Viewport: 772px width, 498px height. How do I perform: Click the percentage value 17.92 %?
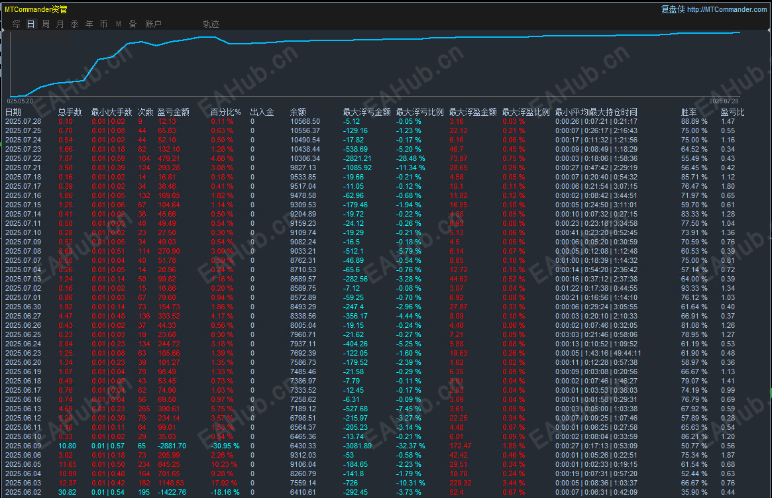pyautogui.click(x=224, y=483)
